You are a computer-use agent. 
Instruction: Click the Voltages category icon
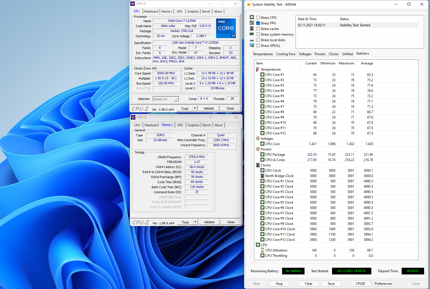[x=258, y=139]
